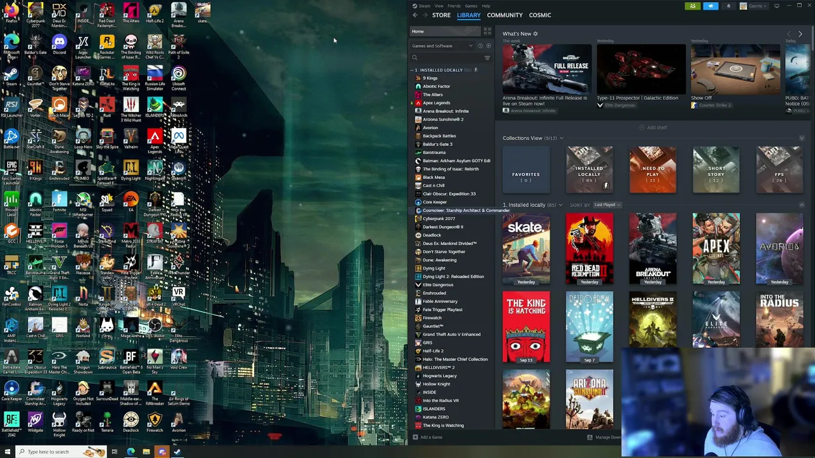Open the Cosmic account dropdown

point(753,6)
